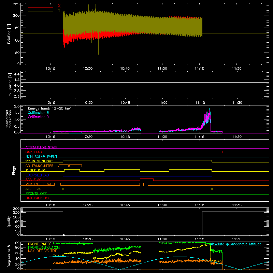This screenshot has height=273, width=273.
Task: Click the NON_SOLAR_EVENT flag label
Action: tap(41, 157)
